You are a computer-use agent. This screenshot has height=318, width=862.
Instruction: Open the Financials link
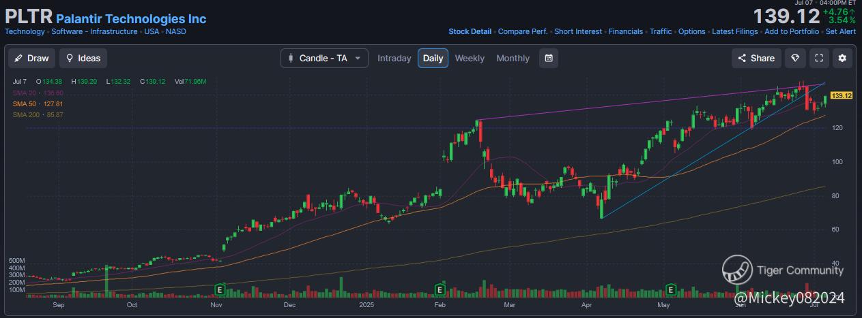(626, 31)
